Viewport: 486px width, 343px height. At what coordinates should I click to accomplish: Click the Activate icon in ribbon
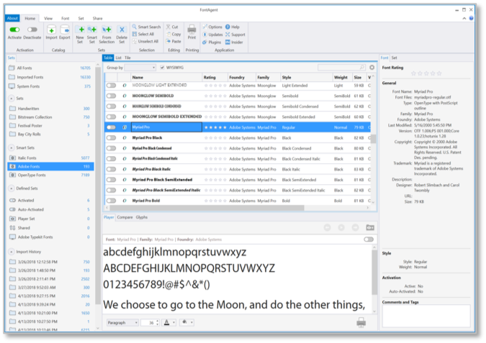pyautogui.click(x=14, y=29)
